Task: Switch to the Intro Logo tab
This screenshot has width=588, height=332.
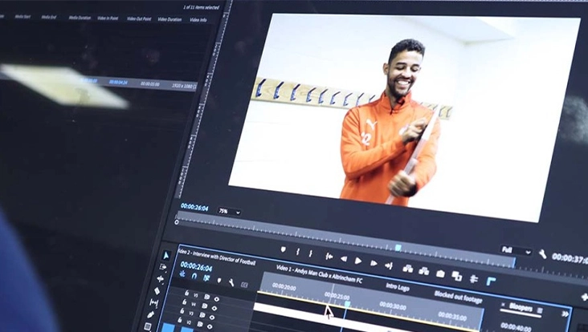Action: (x=398, y=288)
